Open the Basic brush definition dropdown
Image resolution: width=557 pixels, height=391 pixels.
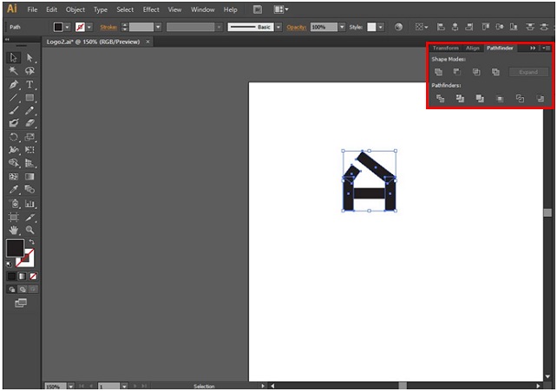278,27
